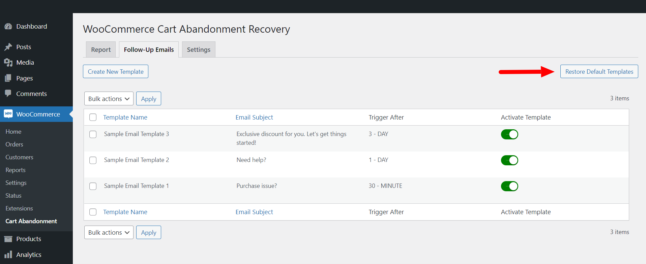This screenshot has width=646, height=264.
Task: Click the Posts pushpin icon
Action: click(8, 47)
